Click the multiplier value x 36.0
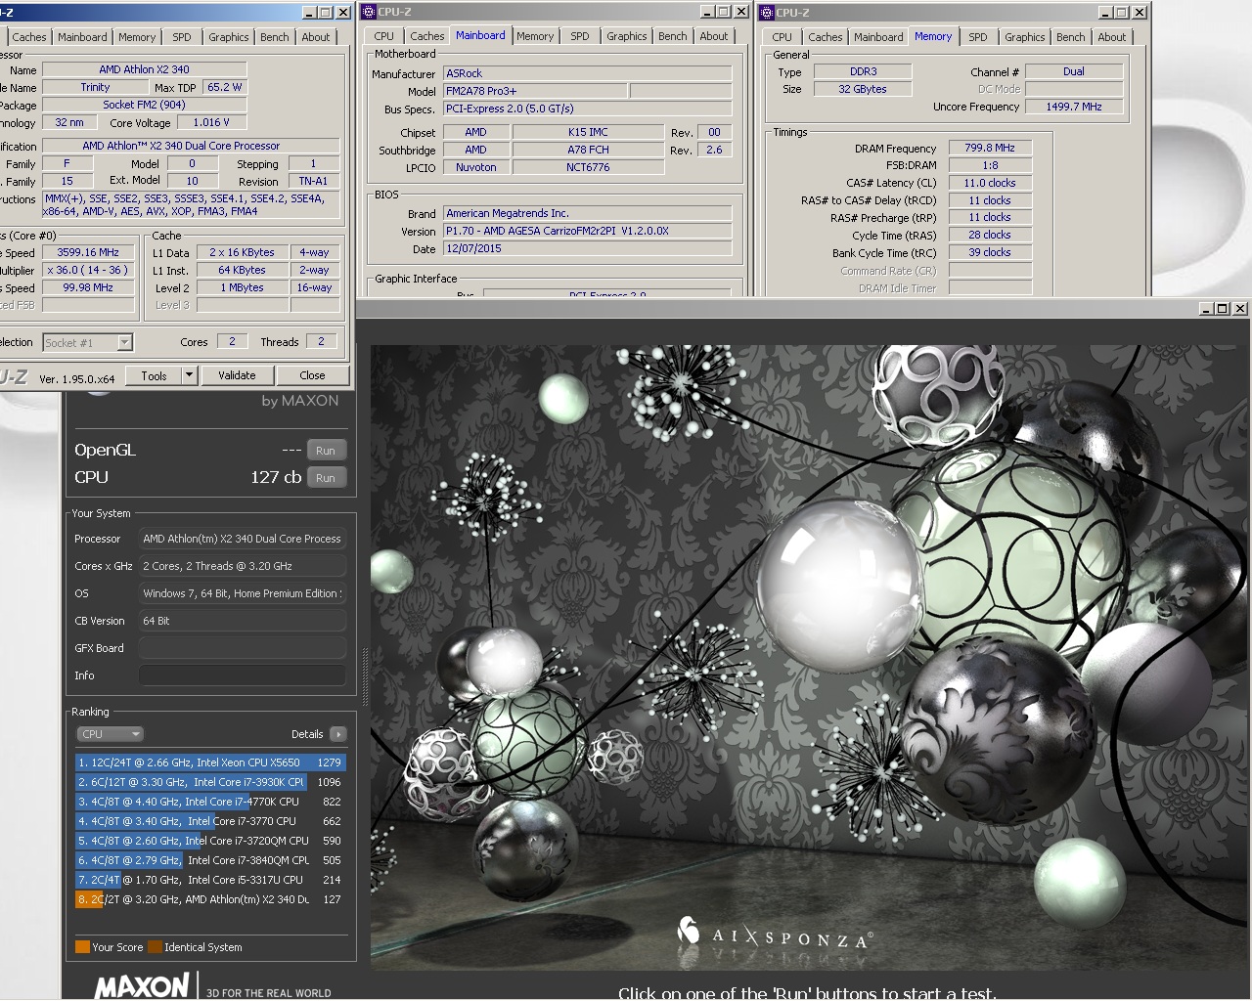 point(88,270)
